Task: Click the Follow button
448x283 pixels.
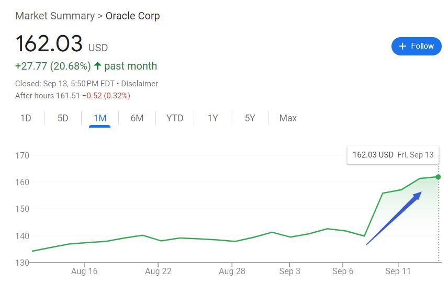Action: 416,46
